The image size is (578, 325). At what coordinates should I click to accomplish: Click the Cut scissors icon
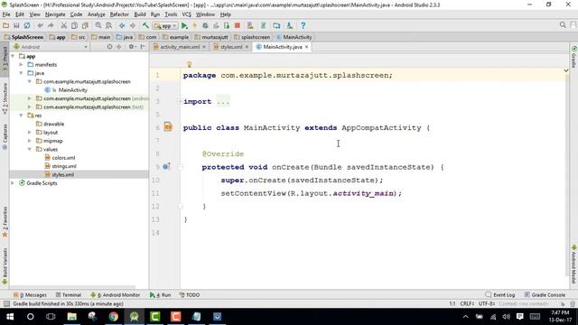[x=64, y=25]
